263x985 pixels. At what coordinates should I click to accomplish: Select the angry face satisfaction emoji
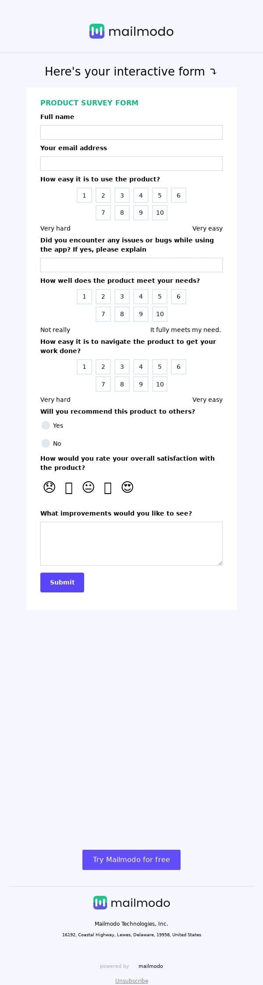click(49, 487)
